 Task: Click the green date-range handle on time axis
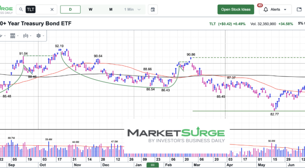click(152, 165)
